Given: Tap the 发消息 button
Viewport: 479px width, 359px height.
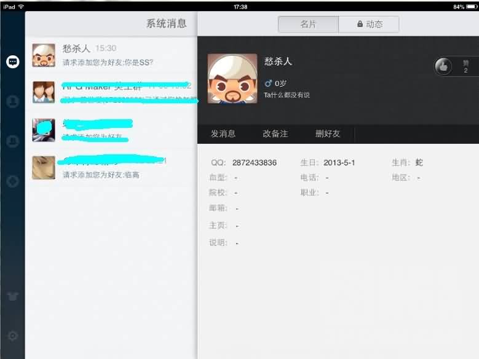Looking at the screenshot, I should 223,133.
